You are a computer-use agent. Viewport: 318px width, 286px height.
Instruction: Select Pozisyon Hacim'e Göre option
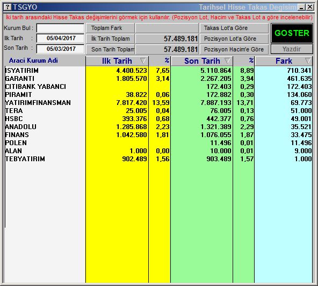coord(234,49)
